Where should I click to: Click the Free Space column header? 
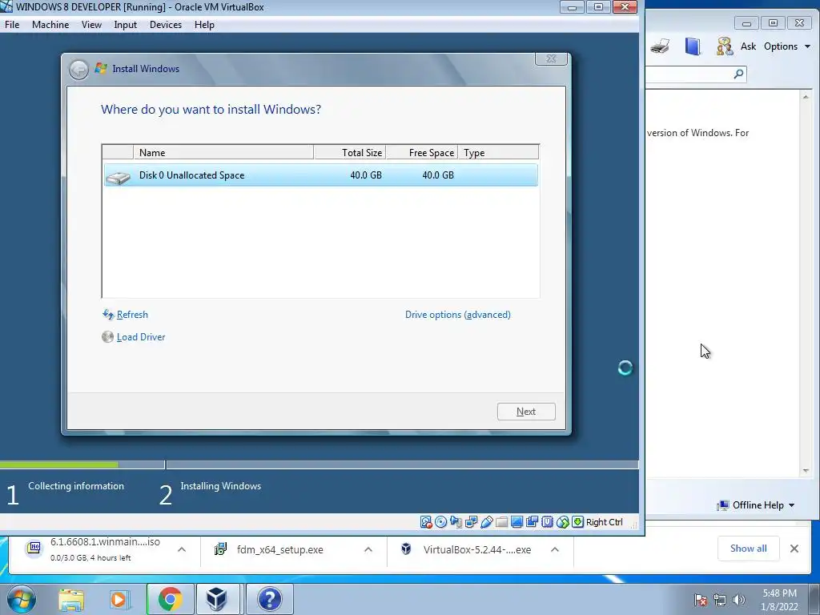tap(421, 153)
